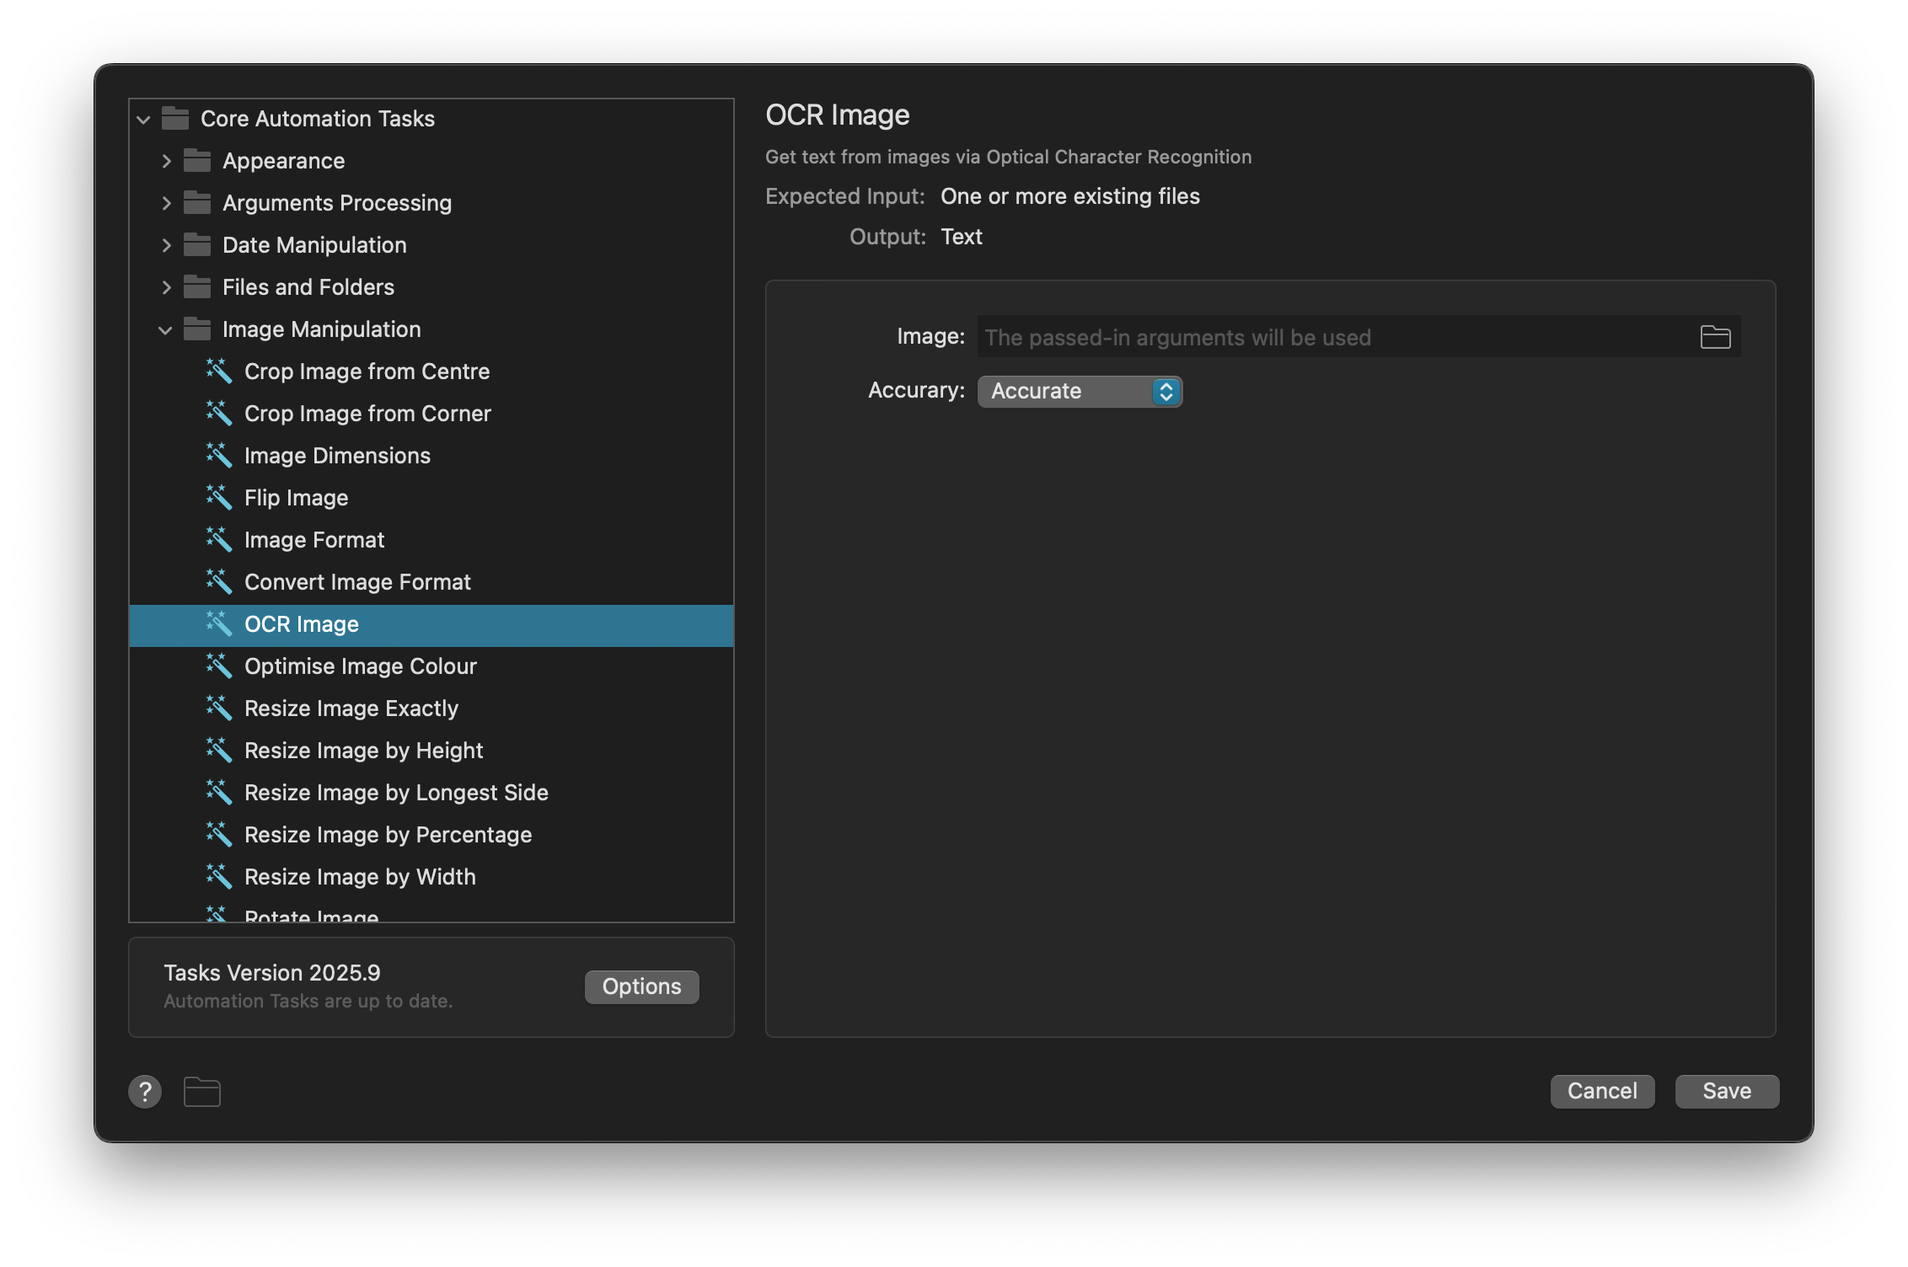Click the Cancel button

[x=1601, y=1091]
